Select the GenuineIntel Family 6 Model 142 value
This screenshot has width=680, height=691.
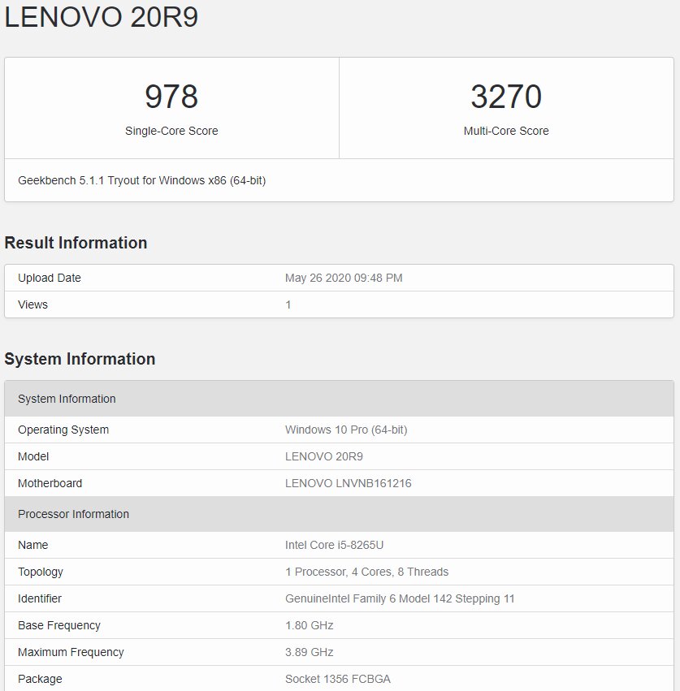[x=400, y=599]
